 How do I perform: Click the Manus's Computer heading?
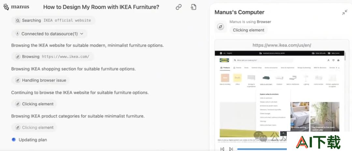239,12
